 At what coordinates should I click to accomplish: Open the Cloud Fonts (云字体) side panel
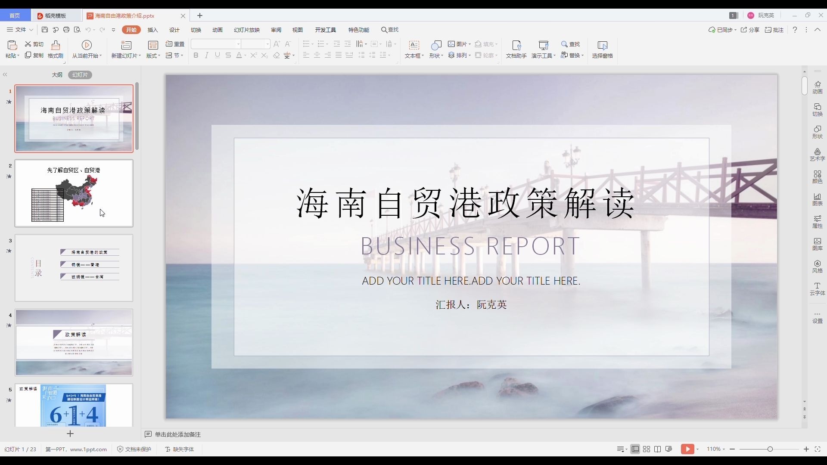tap(818, 288)
